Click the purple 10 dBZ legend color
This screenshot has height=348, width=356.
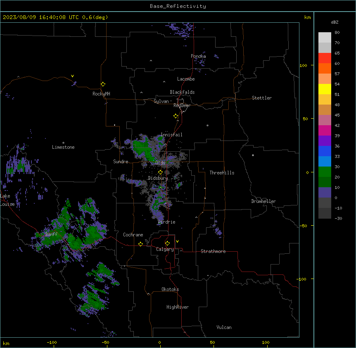(x=325, y=193)
